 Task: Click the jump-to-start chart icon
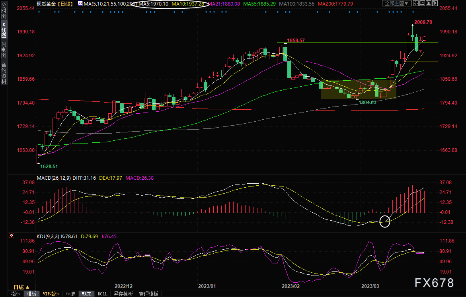(422, 3)
